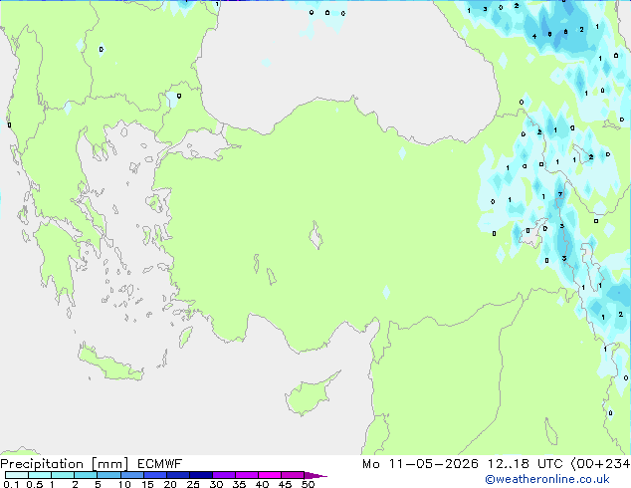
Task: Click the 0.5–1 mm legend swatch
Action: point(40,475)
